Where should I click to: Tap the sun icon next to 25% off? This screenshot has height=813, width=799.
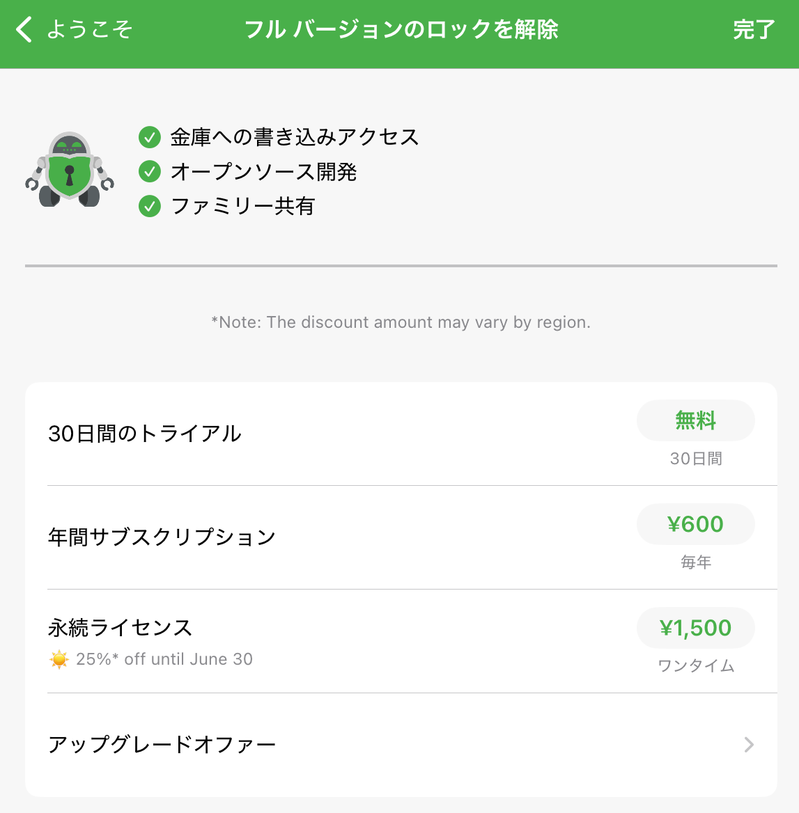[59, 659]
